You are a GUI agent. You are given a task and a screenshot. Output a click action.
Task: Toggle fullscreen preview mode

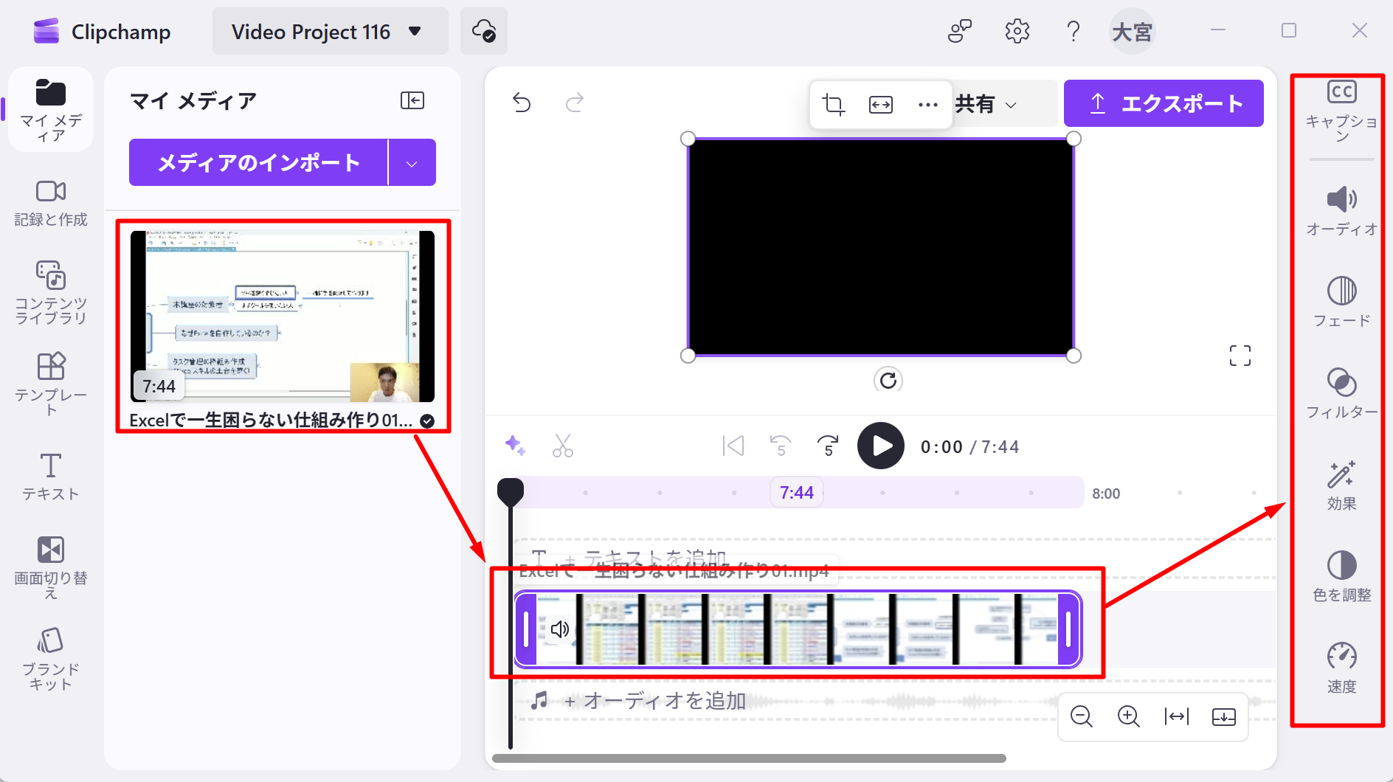tap(1240, 356)
